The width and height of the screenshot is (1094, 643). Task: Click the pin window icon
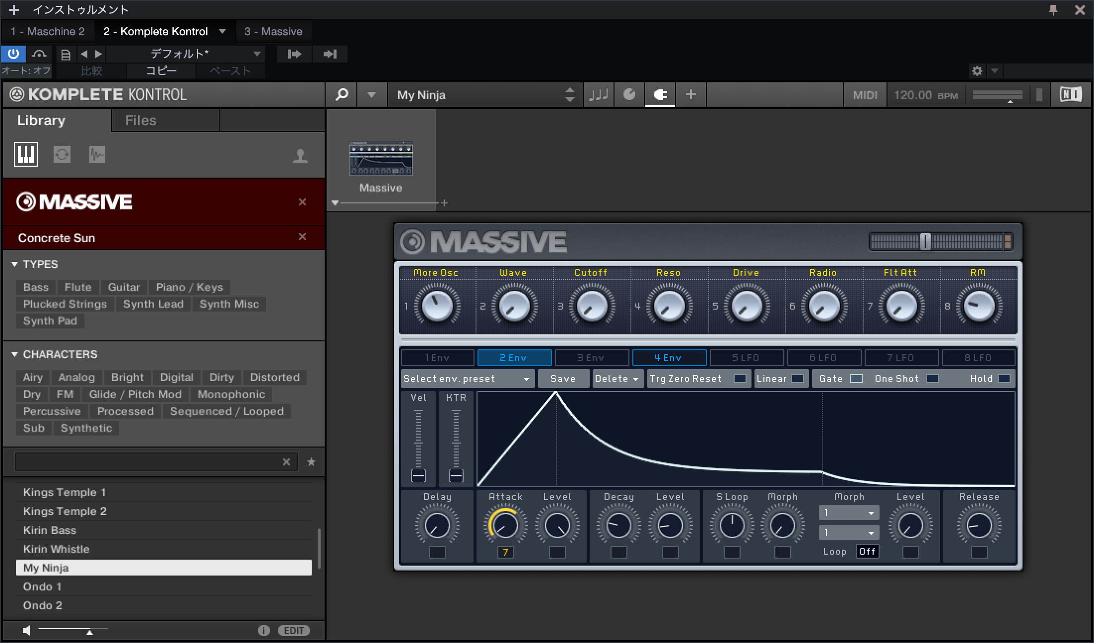tap(1053, 9)
